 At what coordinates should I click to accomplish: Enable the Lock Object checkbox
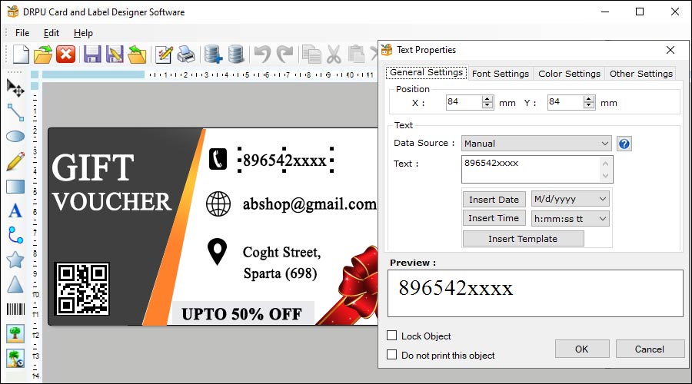pos(391,336)
